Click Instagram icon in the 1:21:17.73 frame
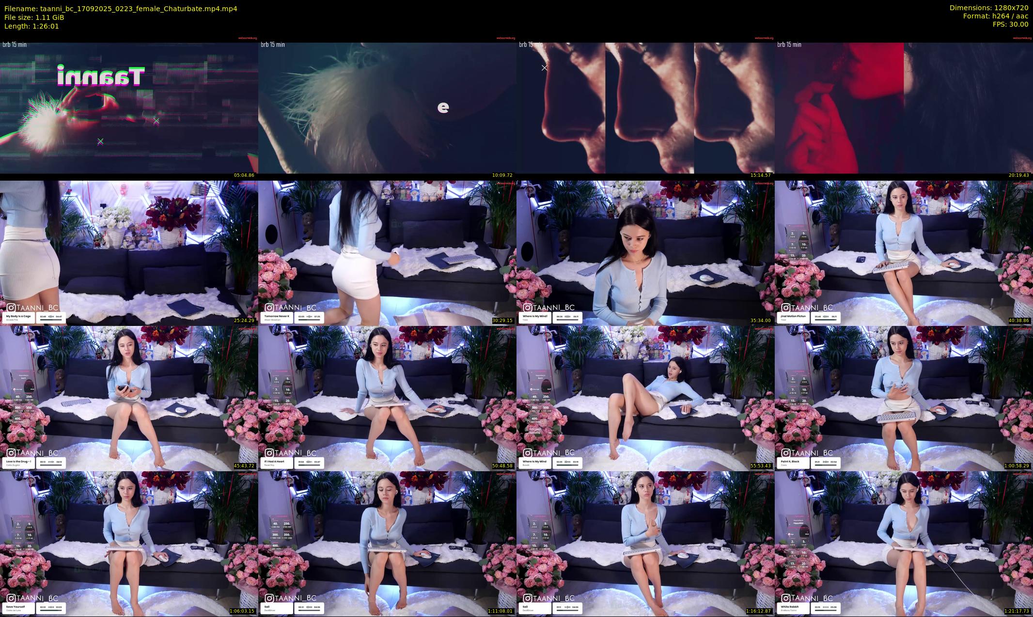 point(785,598)
